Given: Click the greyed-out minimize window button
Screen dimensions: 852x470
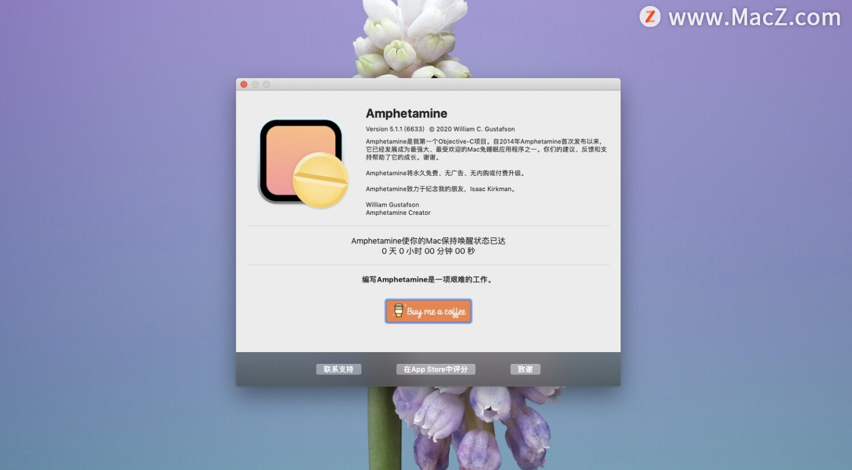Looking at the screenshot, I should (255, 85).
